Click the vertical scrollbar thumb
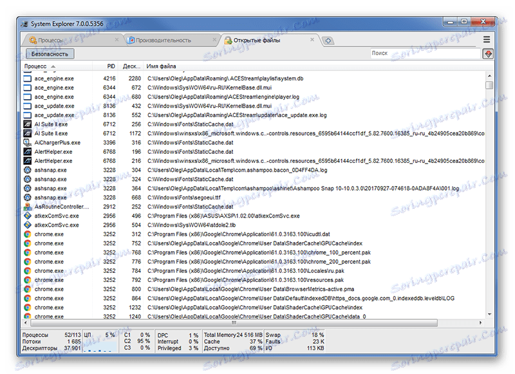Screen dimensions: 515x374 (489, 85)
